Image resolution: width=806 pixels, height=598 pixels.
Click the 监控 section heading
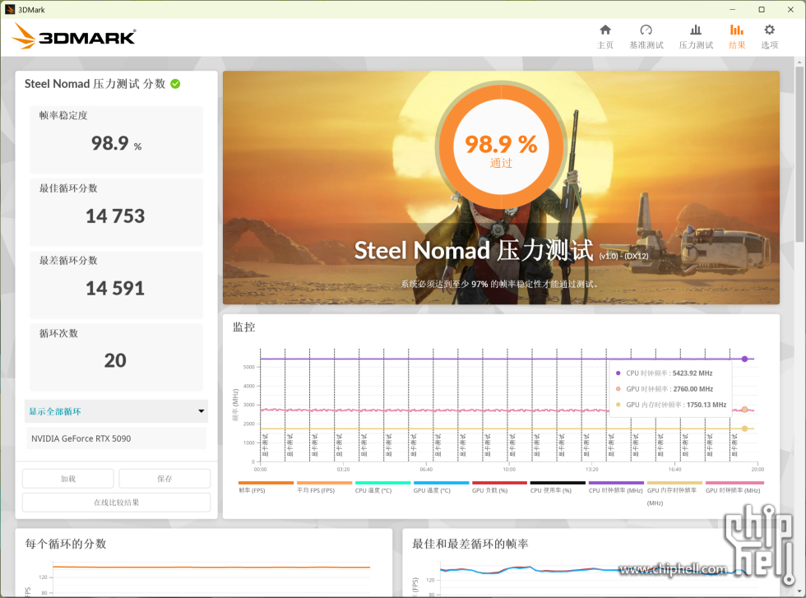[x=243, y=327]
